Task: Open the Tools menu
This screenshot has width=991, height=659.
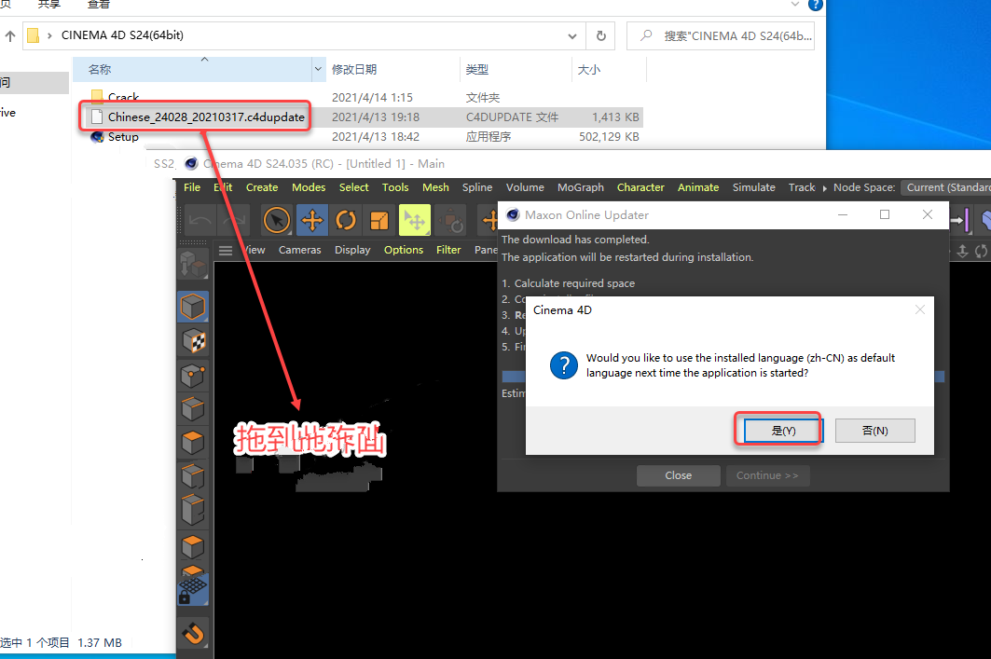Action: click(x=395, y=187)
